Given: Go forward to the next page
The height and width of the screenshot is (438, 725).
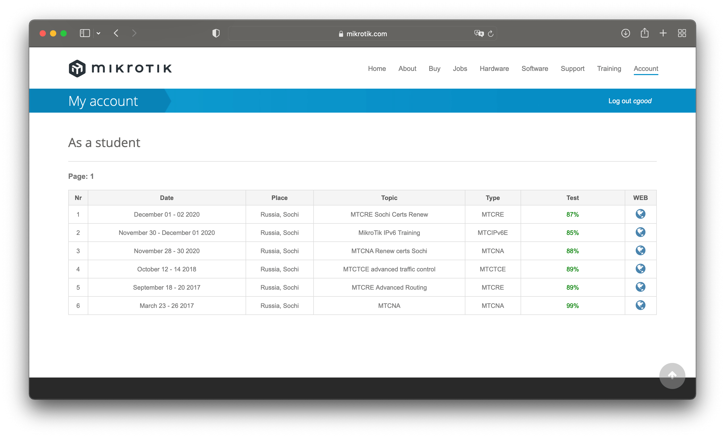Looking at the screenshot, I should point(134,33).
